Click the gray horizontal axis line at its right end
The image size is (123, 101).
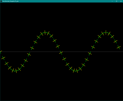coord(122,52)
